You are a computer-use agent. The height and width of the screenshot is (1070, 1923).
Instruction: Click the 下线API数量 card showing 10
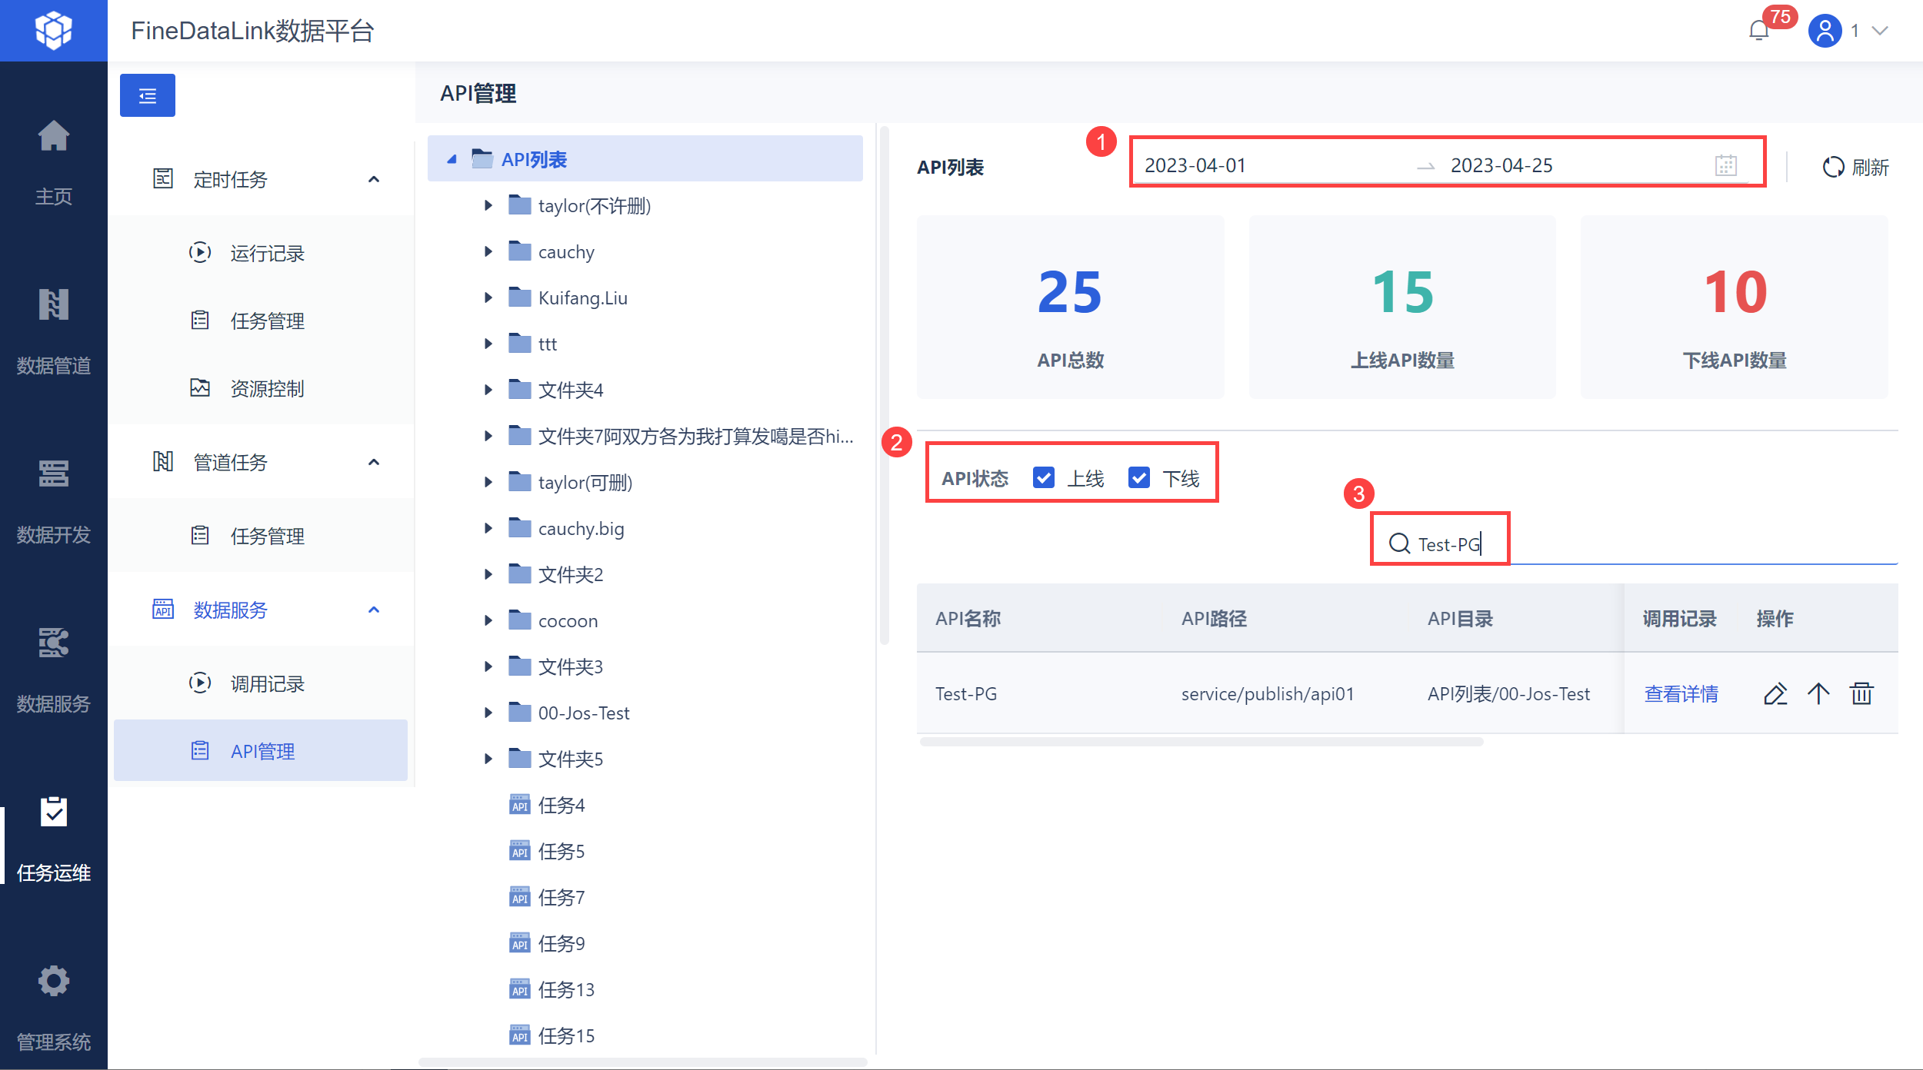tap(1735, 307)
